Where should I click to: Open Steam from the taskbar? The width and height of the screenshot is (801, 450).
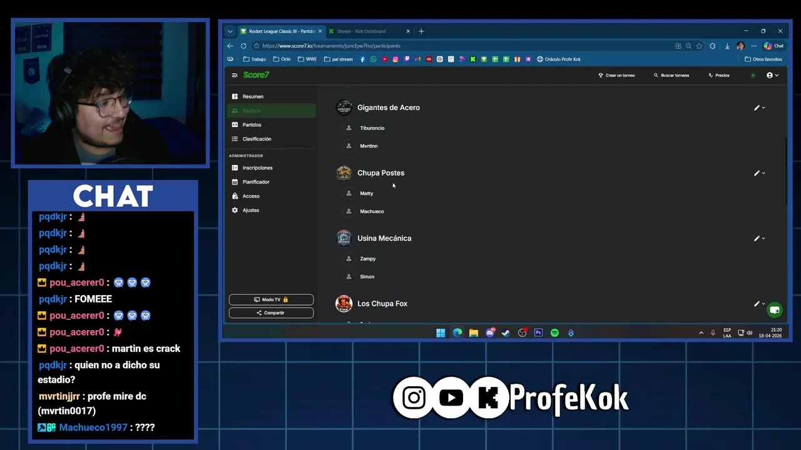[x=506, y=333]
